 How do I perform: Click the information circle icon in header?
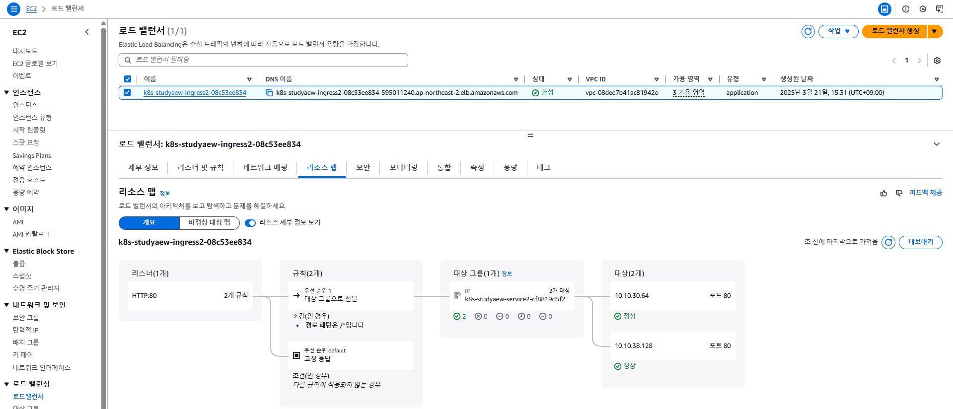tap(906, 9)
